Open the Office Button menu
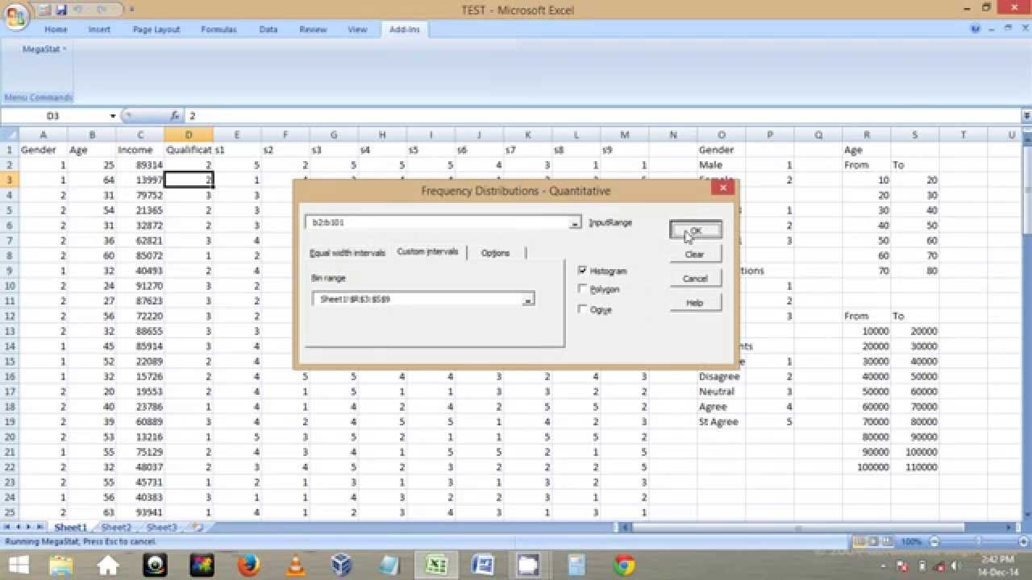Image resolution: width=1032 pixels, height=580 pixels. [x=15, y=16]
